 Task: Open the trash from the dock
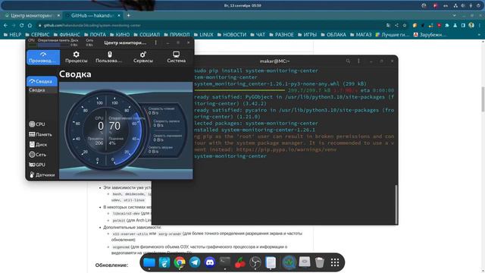pyautogui.click(x=320, y=262)
